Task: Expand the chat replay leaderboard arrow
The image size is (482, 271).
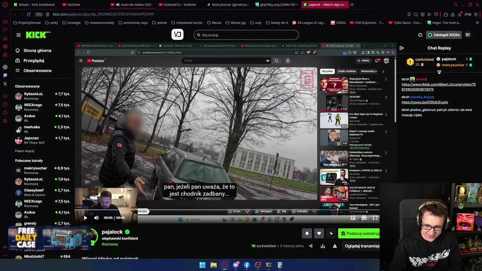Action: (x=439, y=72)
